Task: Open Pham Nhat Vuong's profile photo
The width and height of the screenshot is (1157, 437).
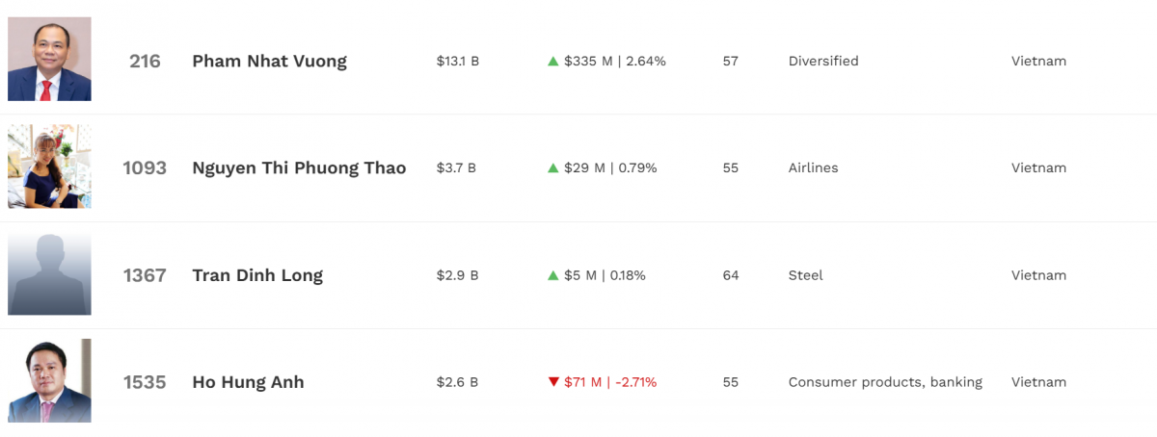Action: coord(49,59)
